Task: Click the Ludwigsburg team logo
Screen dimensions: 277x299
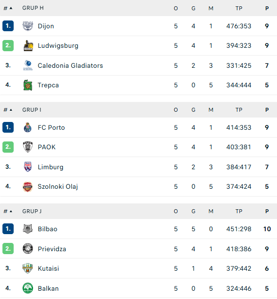Action: point(28,45)
